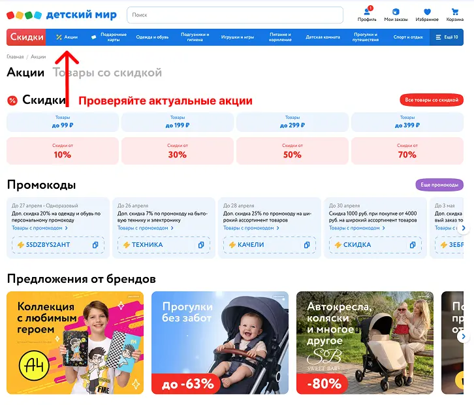Copy the ТЕХНИКА promo code via its copy icon
Viewport: 474px width, 405px height.
click(x=201, y=245)
